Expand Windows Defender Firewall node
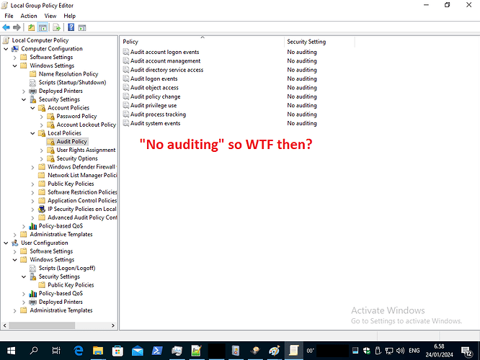480x360 pixels. [32, 167]
